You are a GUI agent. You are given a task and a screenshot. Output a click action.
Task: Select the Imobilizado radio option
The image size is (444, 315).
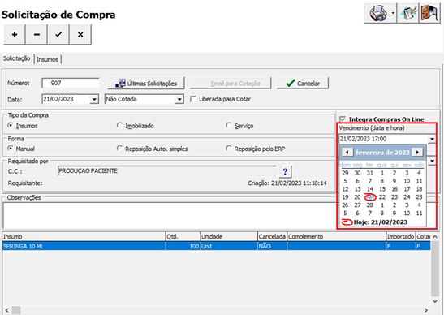[119, 125]
